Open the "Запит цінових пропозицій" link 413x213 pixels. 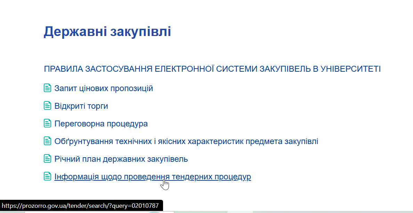click(x=103, y=88)
